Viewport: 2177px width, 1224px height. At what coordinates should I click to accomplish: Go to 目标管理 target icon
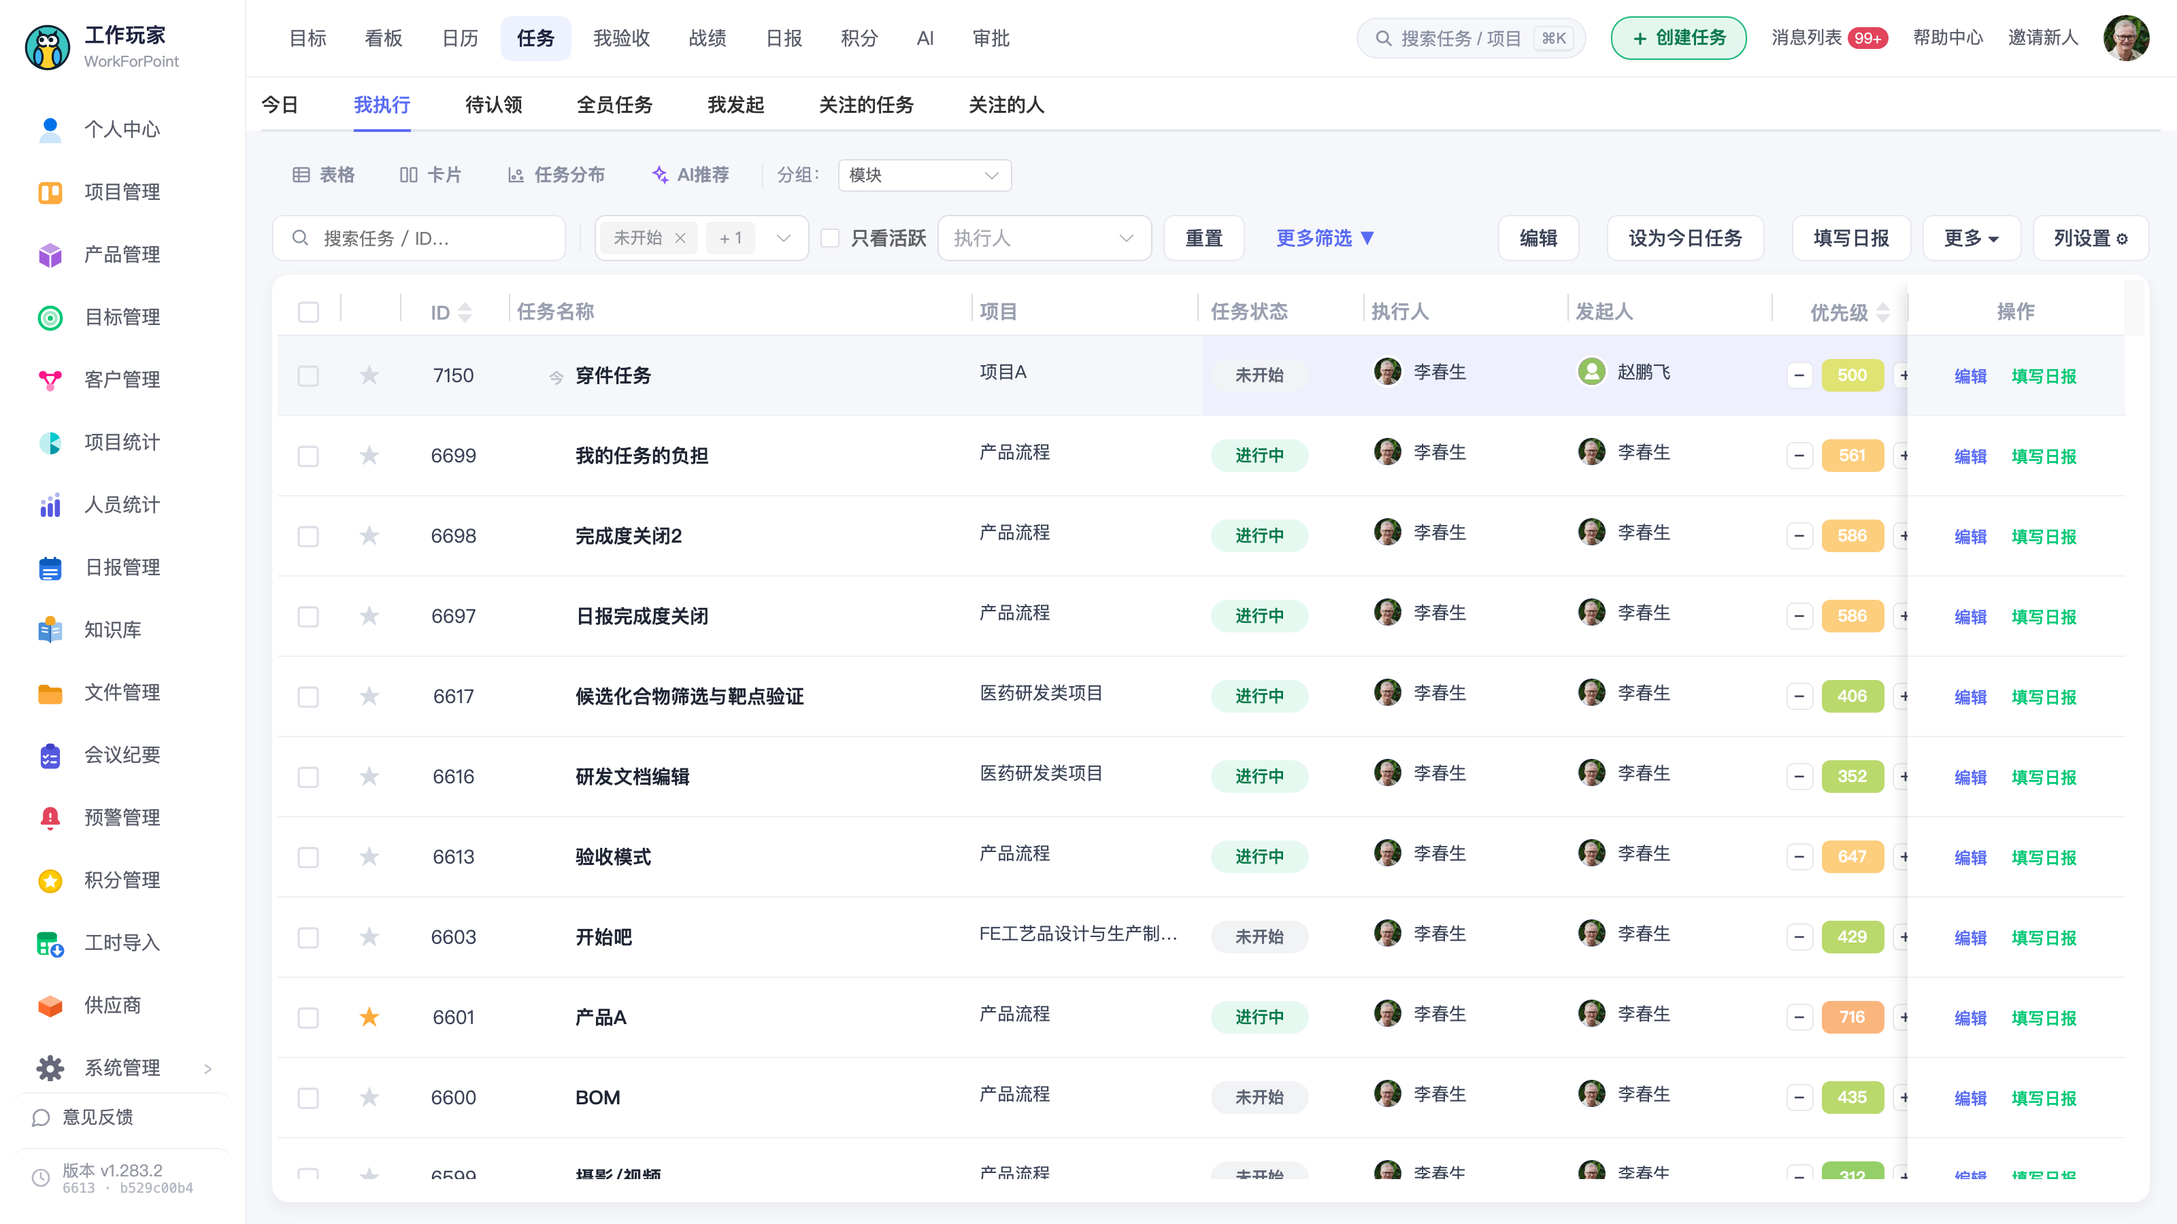tap(50, 317)
